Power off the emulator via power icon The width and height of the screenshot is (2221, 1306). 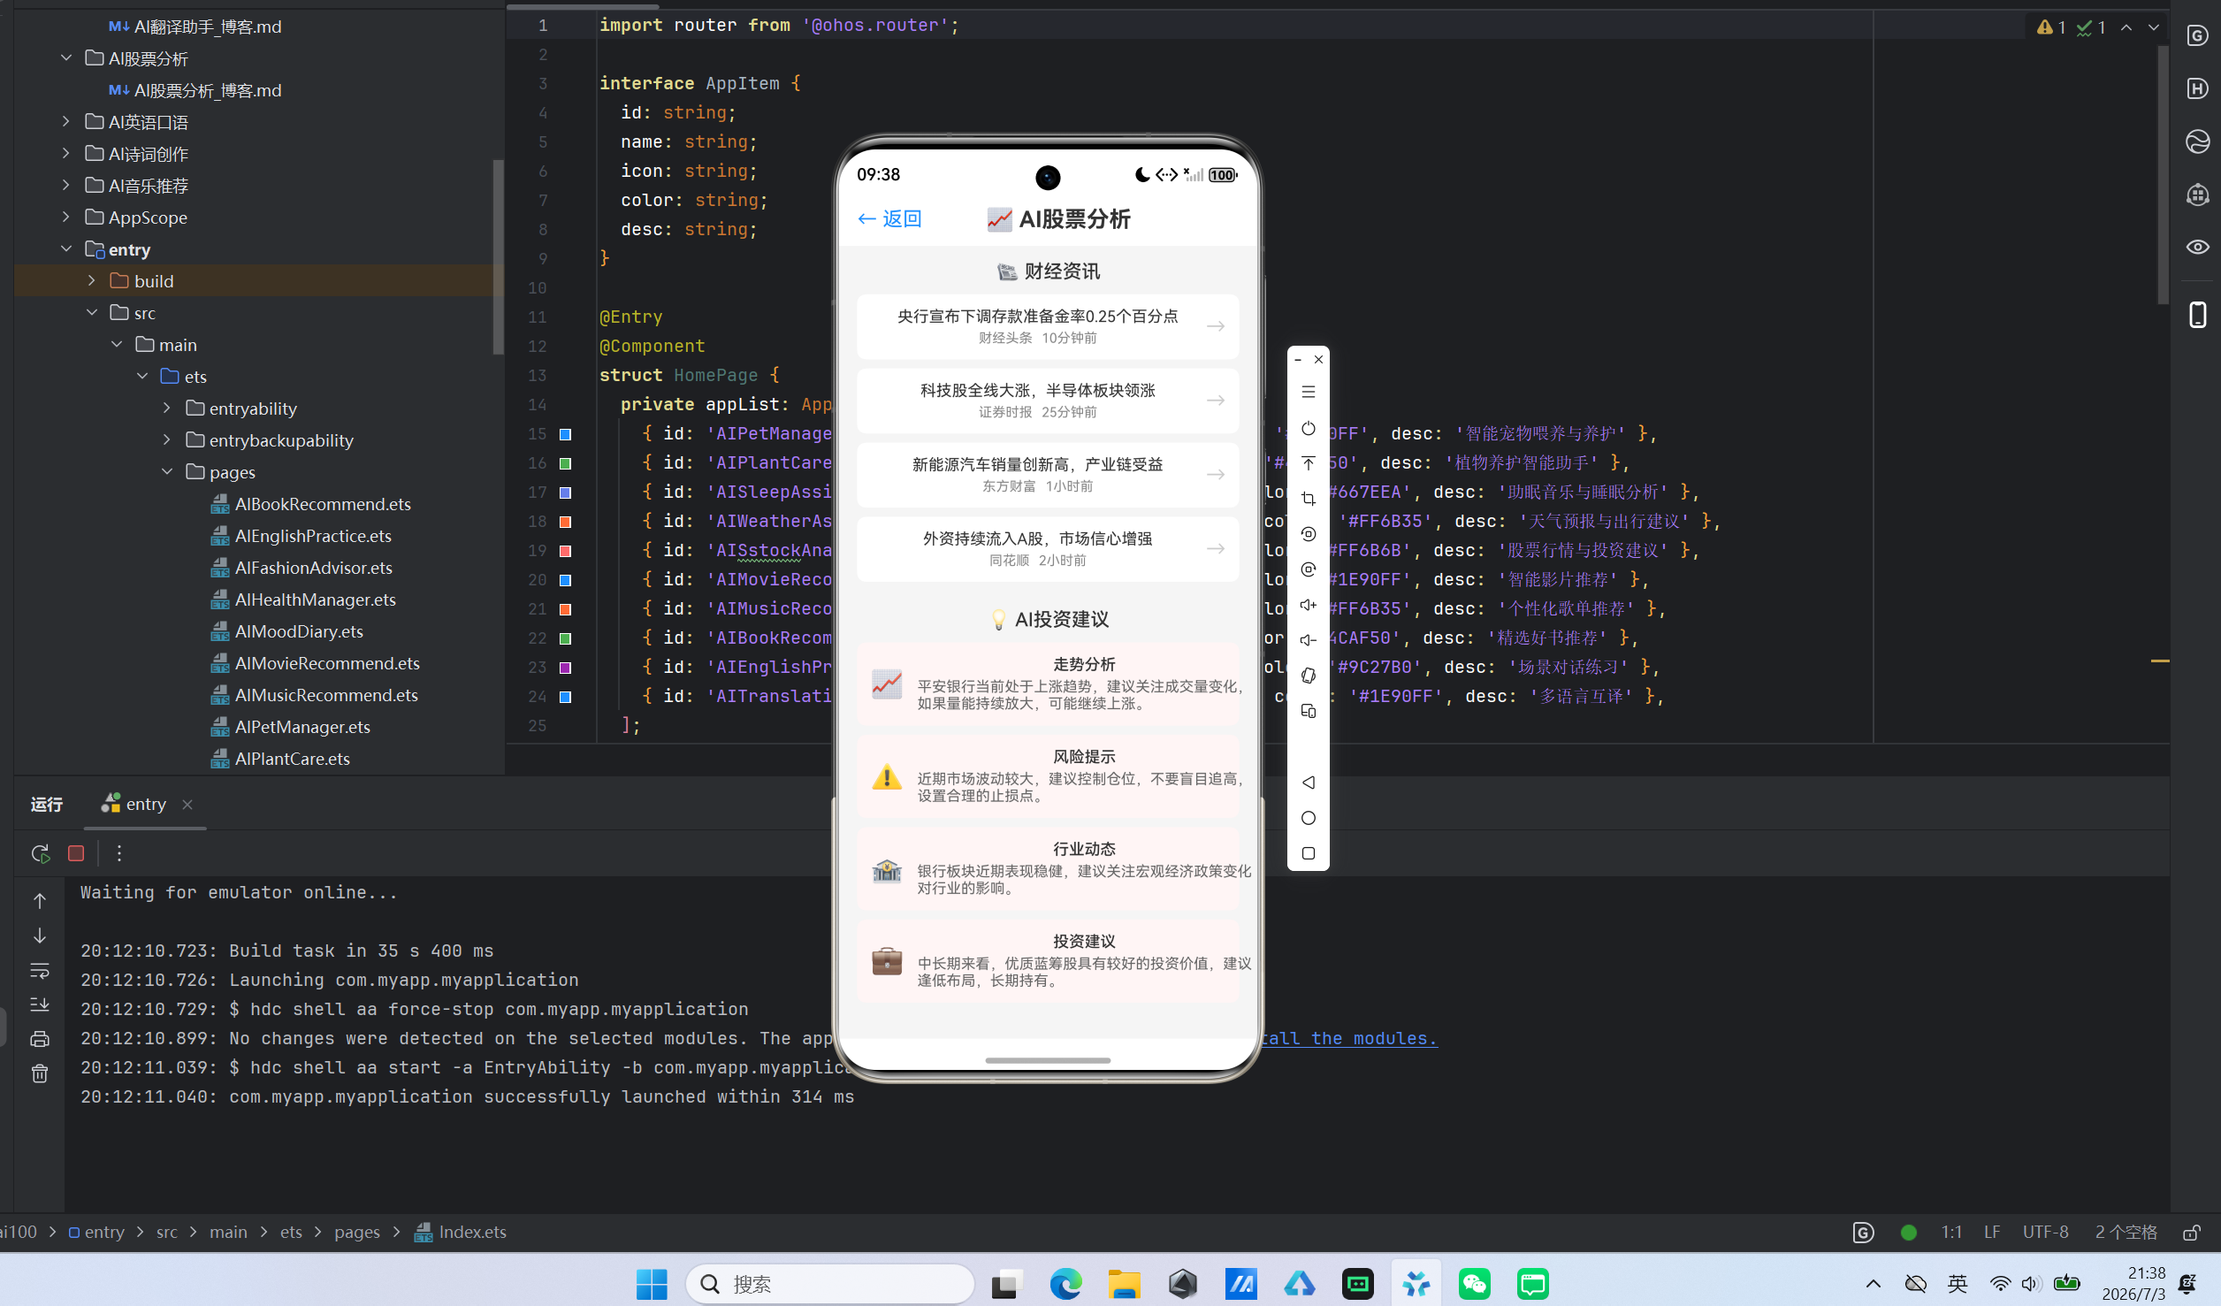[x=1309, y=429]
